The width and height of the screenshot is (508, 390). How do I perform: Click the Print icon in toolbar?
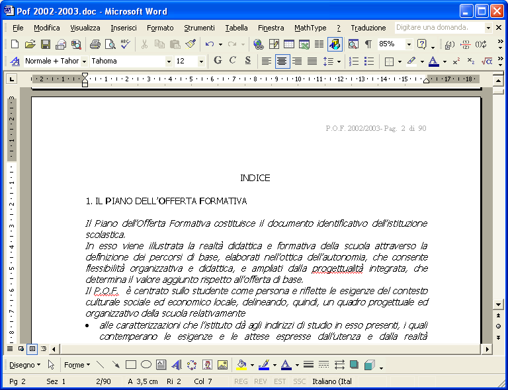pyautogui.click(x=95, y=44)
